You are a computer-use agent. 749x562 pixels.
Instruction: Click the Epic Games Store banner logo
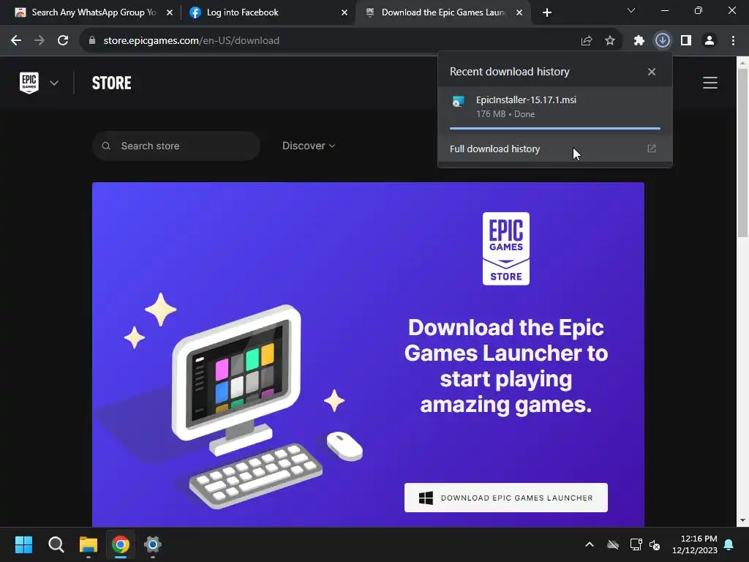point(506,249)
